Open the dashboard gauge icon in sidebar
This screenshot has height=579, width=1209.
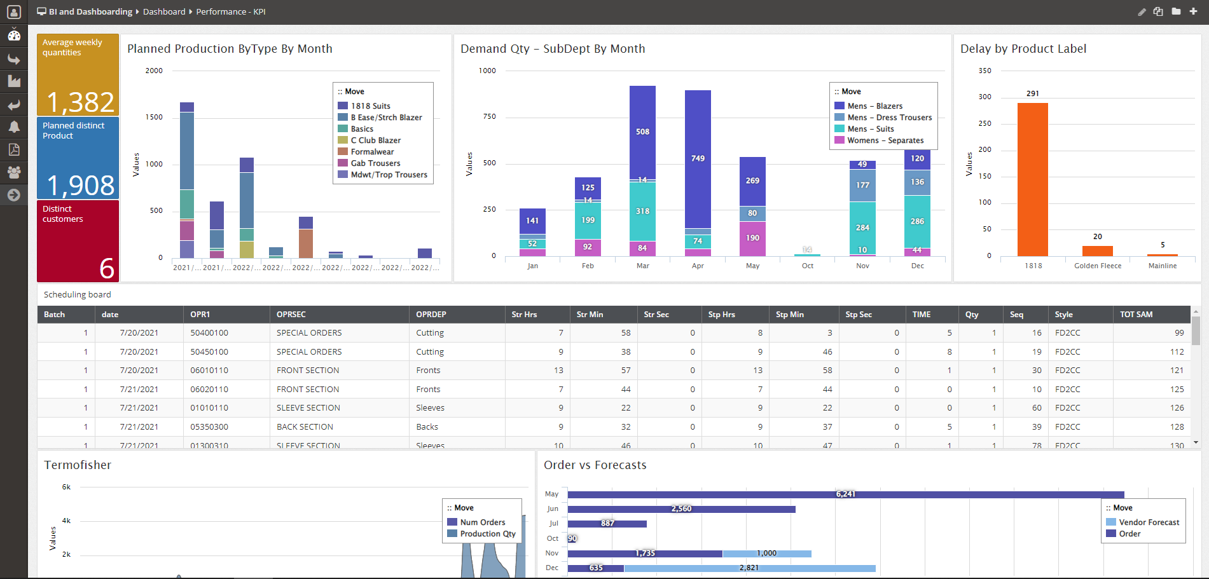point(13,36)
